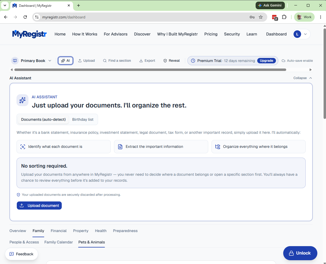Open the For Advisors page
This screenshot has height=264, width=326.
point(116,34)
